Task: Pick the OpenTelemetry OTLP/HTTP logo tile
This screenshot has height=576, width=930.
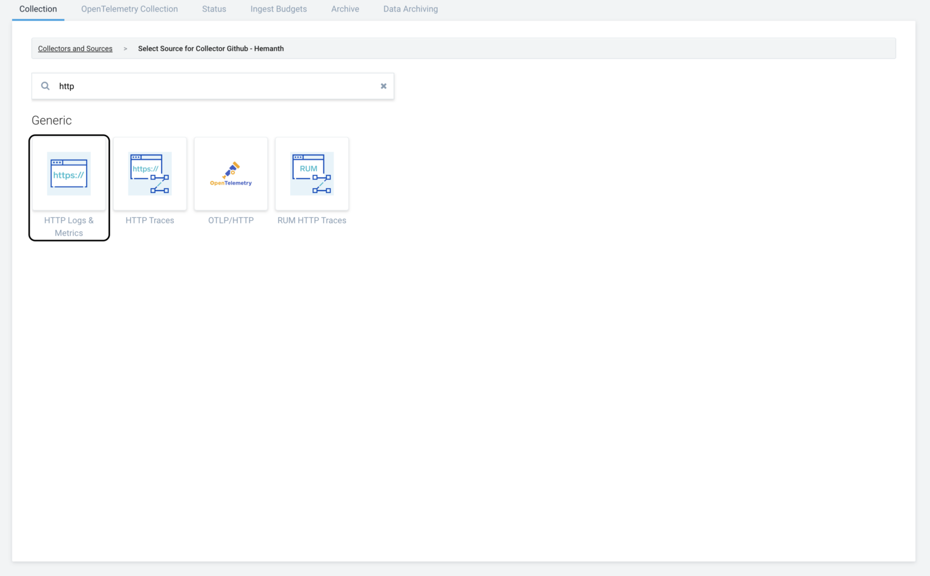Action: (x=231, y=174)
